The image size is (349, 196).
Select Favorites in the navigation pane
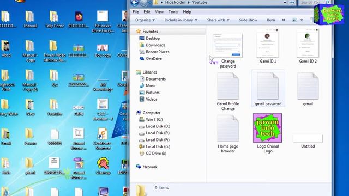click(150, 32)
